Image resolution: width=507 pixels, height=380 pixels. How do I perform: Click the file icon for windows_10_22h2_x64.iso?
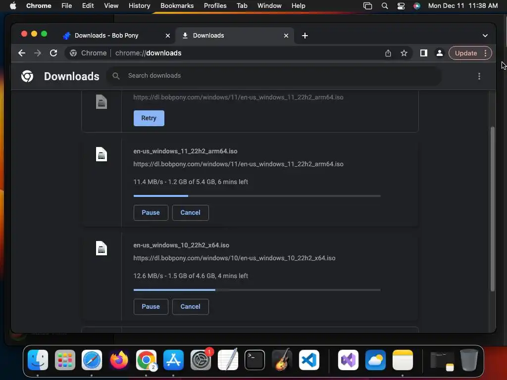coord(101,248)
